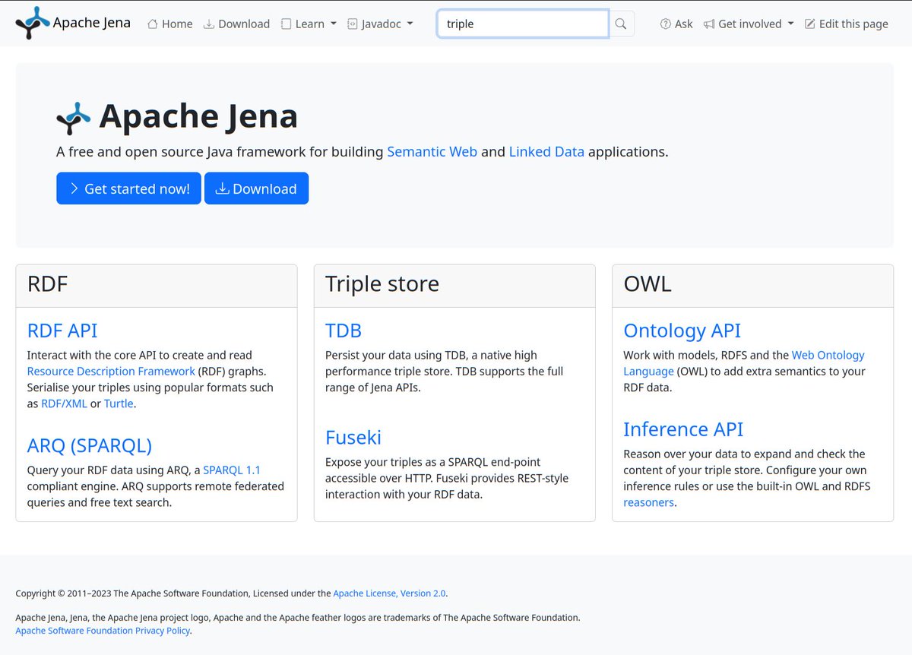Open the ARQ (SPARQL) heading link
The width and height of the screenshot is (912, 655).
(x=90, y=445)
